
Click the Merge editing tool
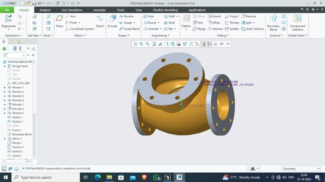pos(199,29)
